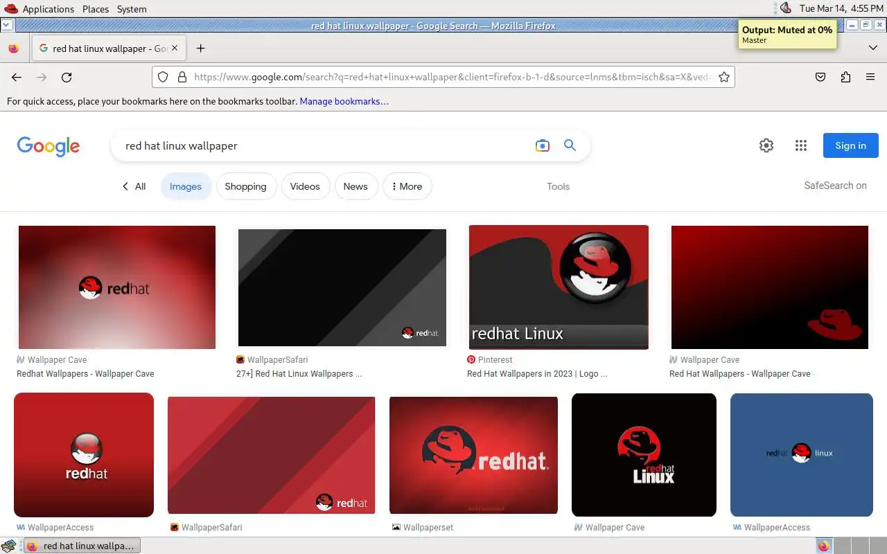The width and height of the screenshot is (887, 554).
Task: Click Manage bookmarks link
Action: 344,101
